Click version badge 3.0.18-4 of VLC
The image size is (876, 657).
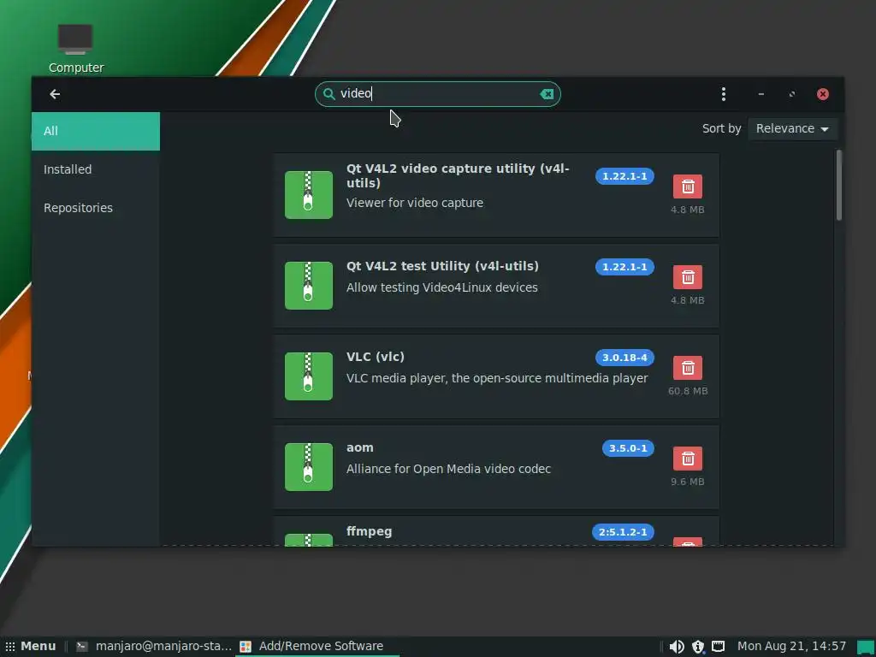tap(624, 358)
